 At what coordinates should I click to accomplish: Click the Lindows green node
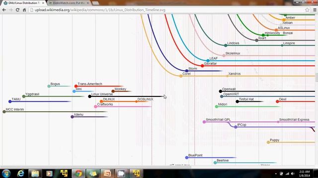pos(226,45)
